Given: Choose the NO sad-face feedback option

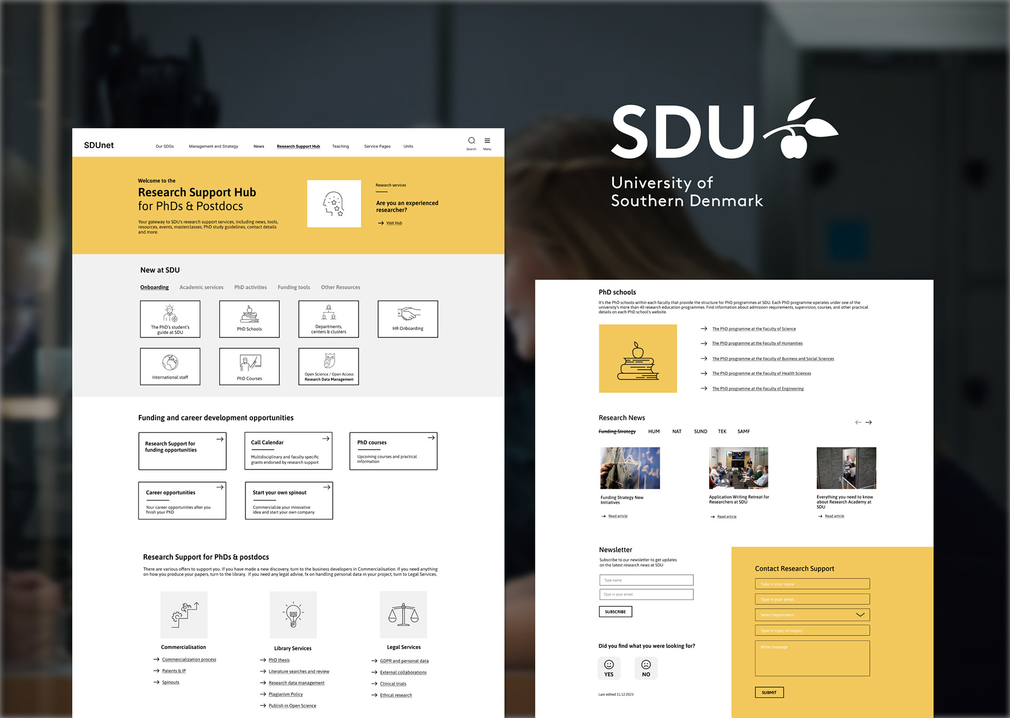Looking at the screenshot, I should pyautogui.click(x=646, y=668).
